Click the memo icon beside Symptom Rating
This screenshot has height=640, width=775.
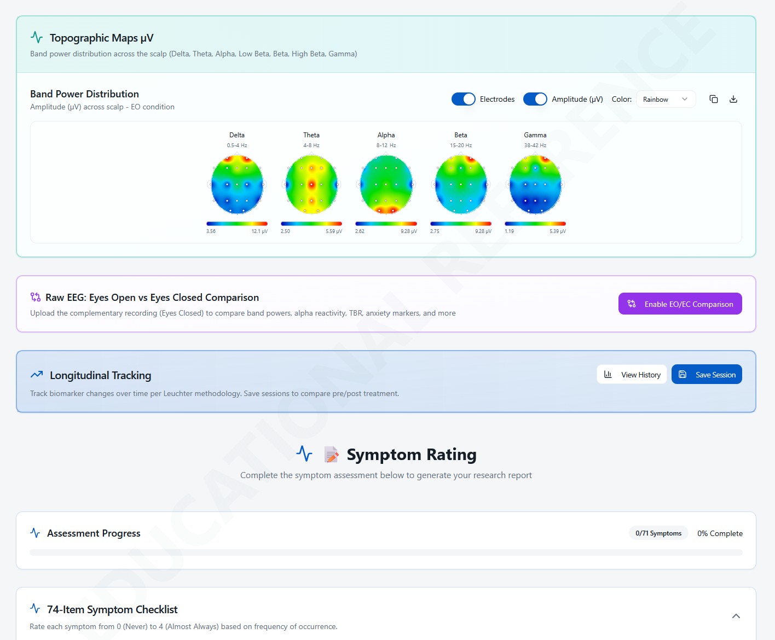pyautogui.click(x=331, y=455)
